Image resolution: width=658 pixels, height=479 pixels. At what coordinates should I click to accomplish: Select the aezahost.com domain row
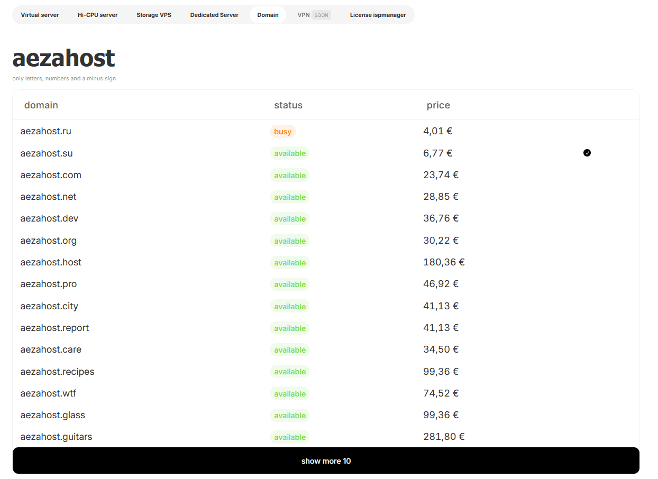pyautogui.click(x=51, y=175)
